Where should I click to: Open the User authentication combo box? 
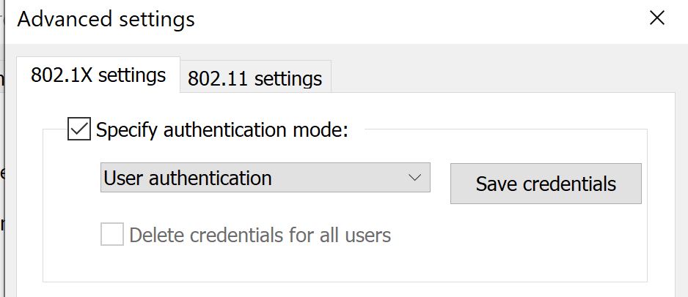[x=264, y=178]
